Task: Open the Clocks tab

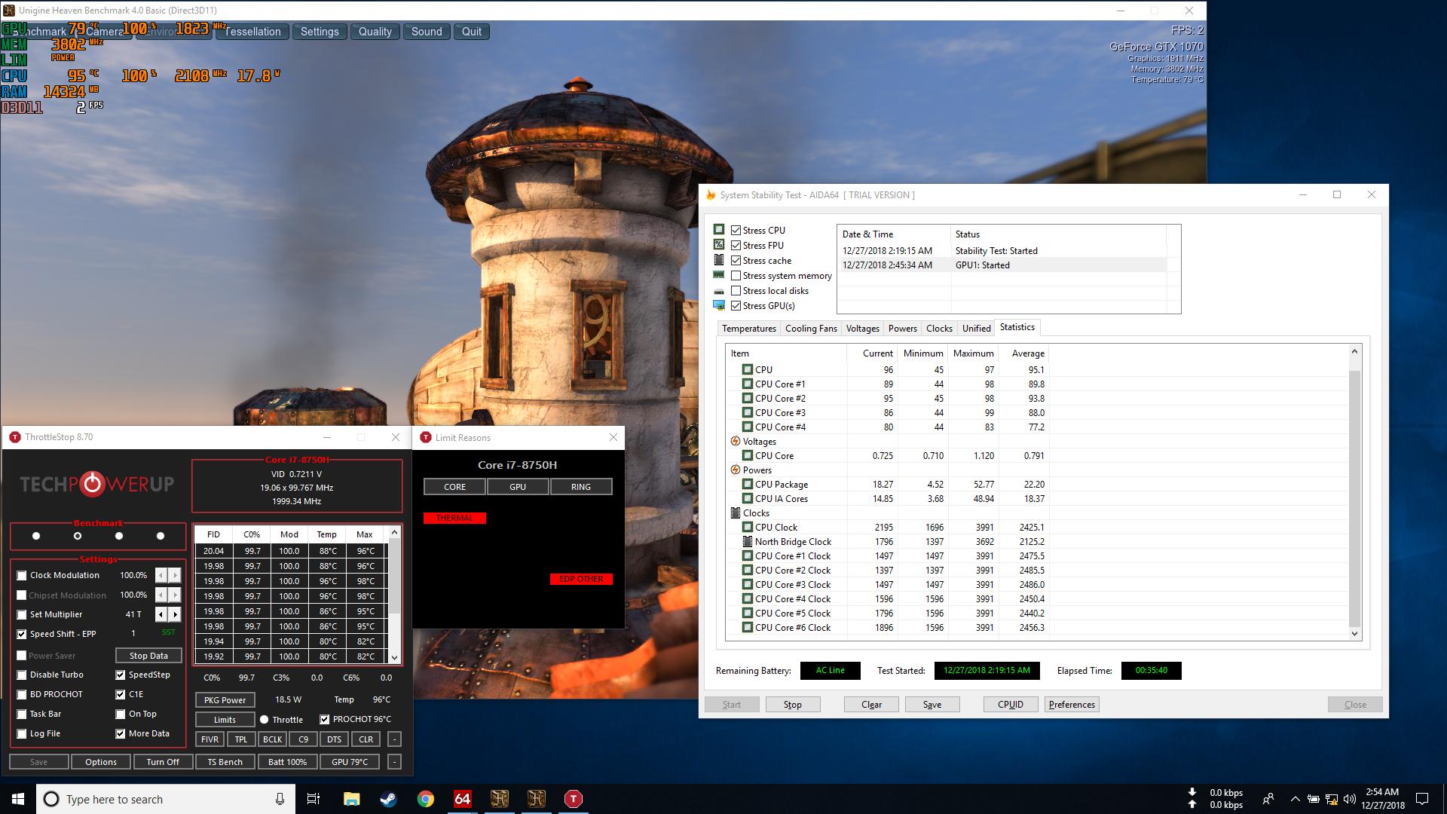Action: coord(939,329)
